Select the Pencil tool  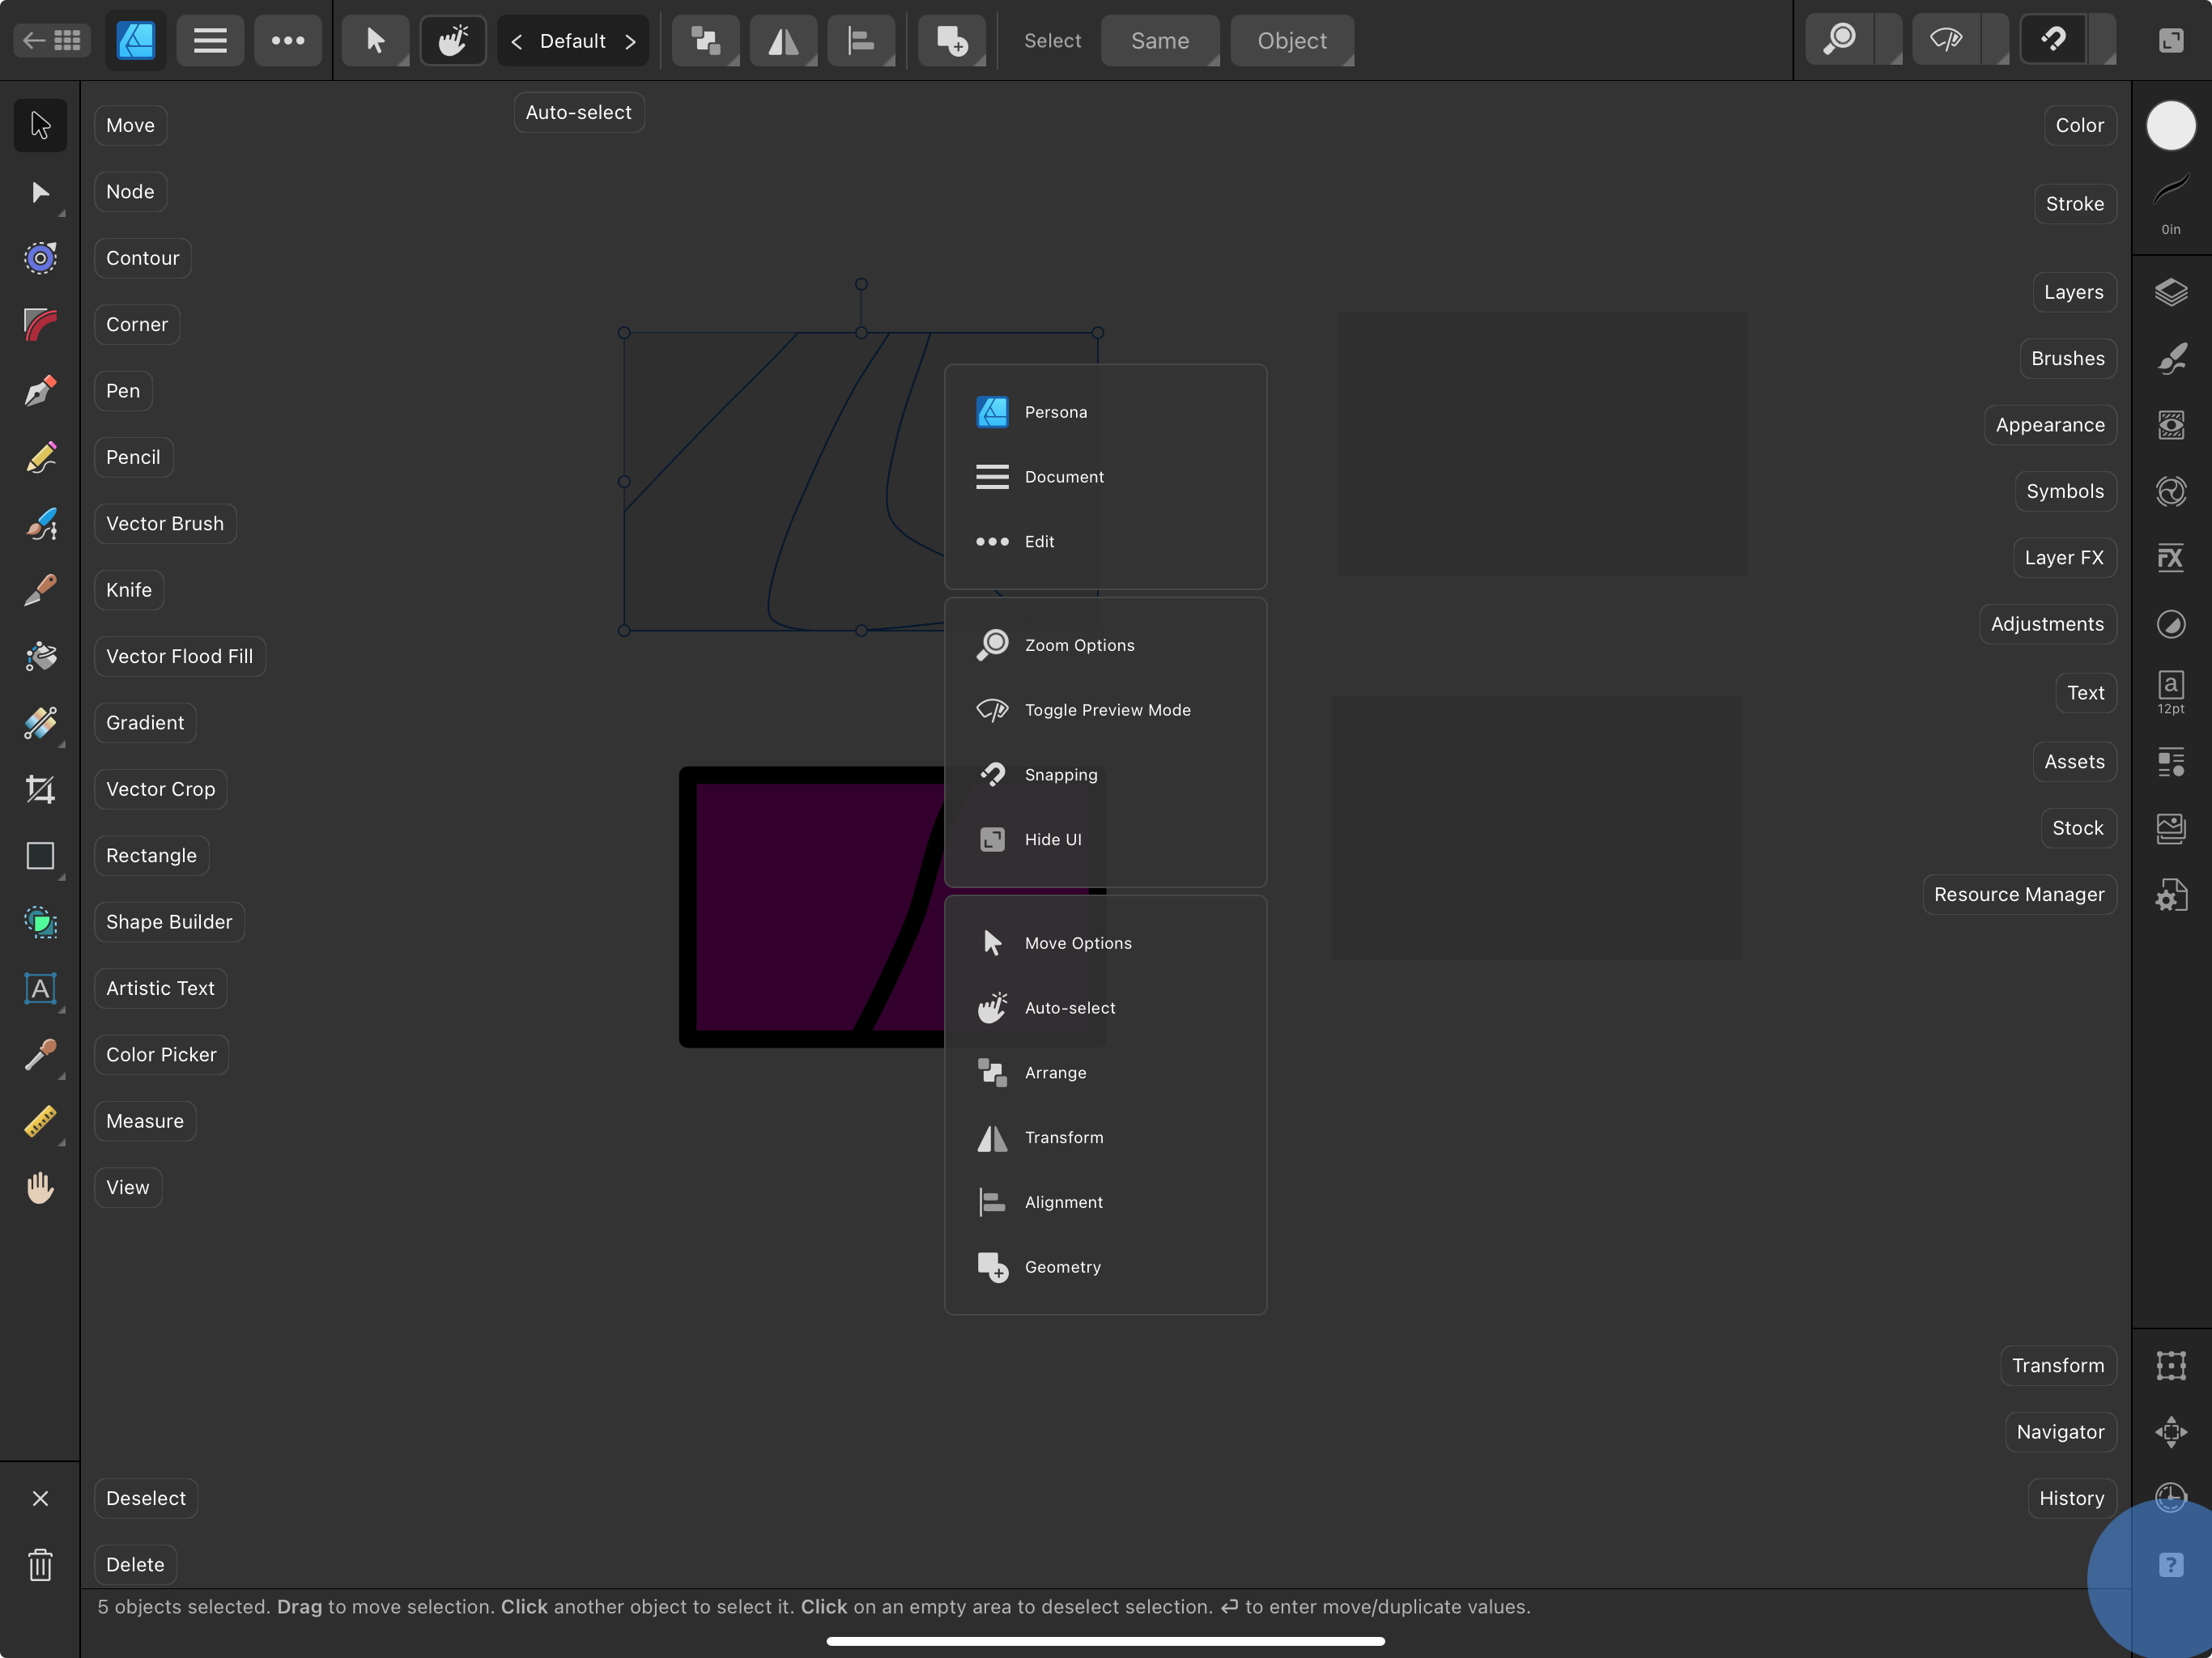pos(40,457)
